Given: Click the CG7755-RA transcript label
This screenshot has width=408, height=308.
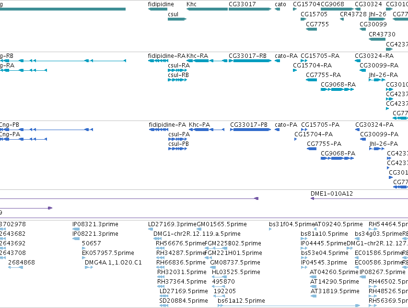Looking at the screenshot, I should [323, 75].
